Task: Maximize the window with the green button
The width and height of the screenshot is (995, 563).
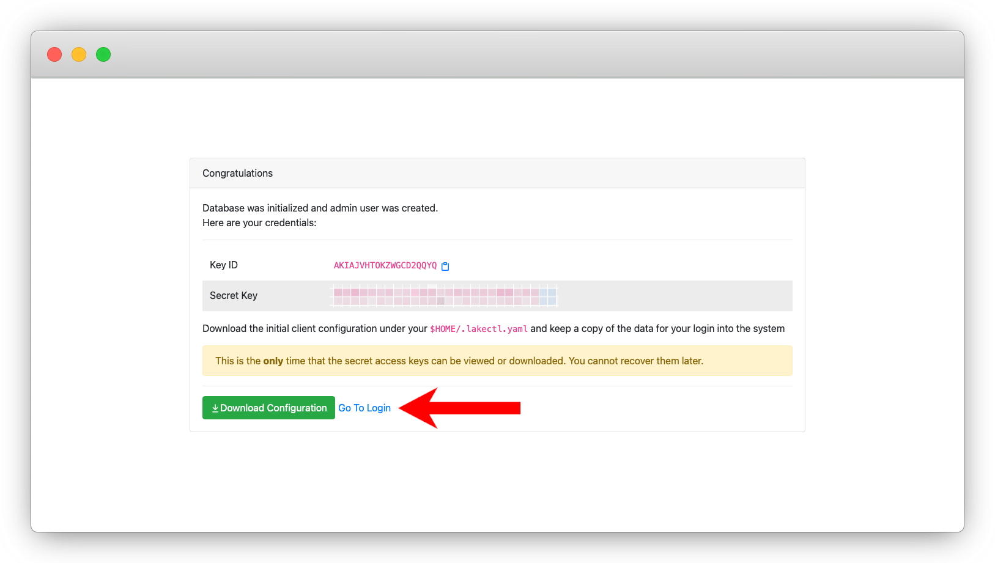Action: coord(103,54)
